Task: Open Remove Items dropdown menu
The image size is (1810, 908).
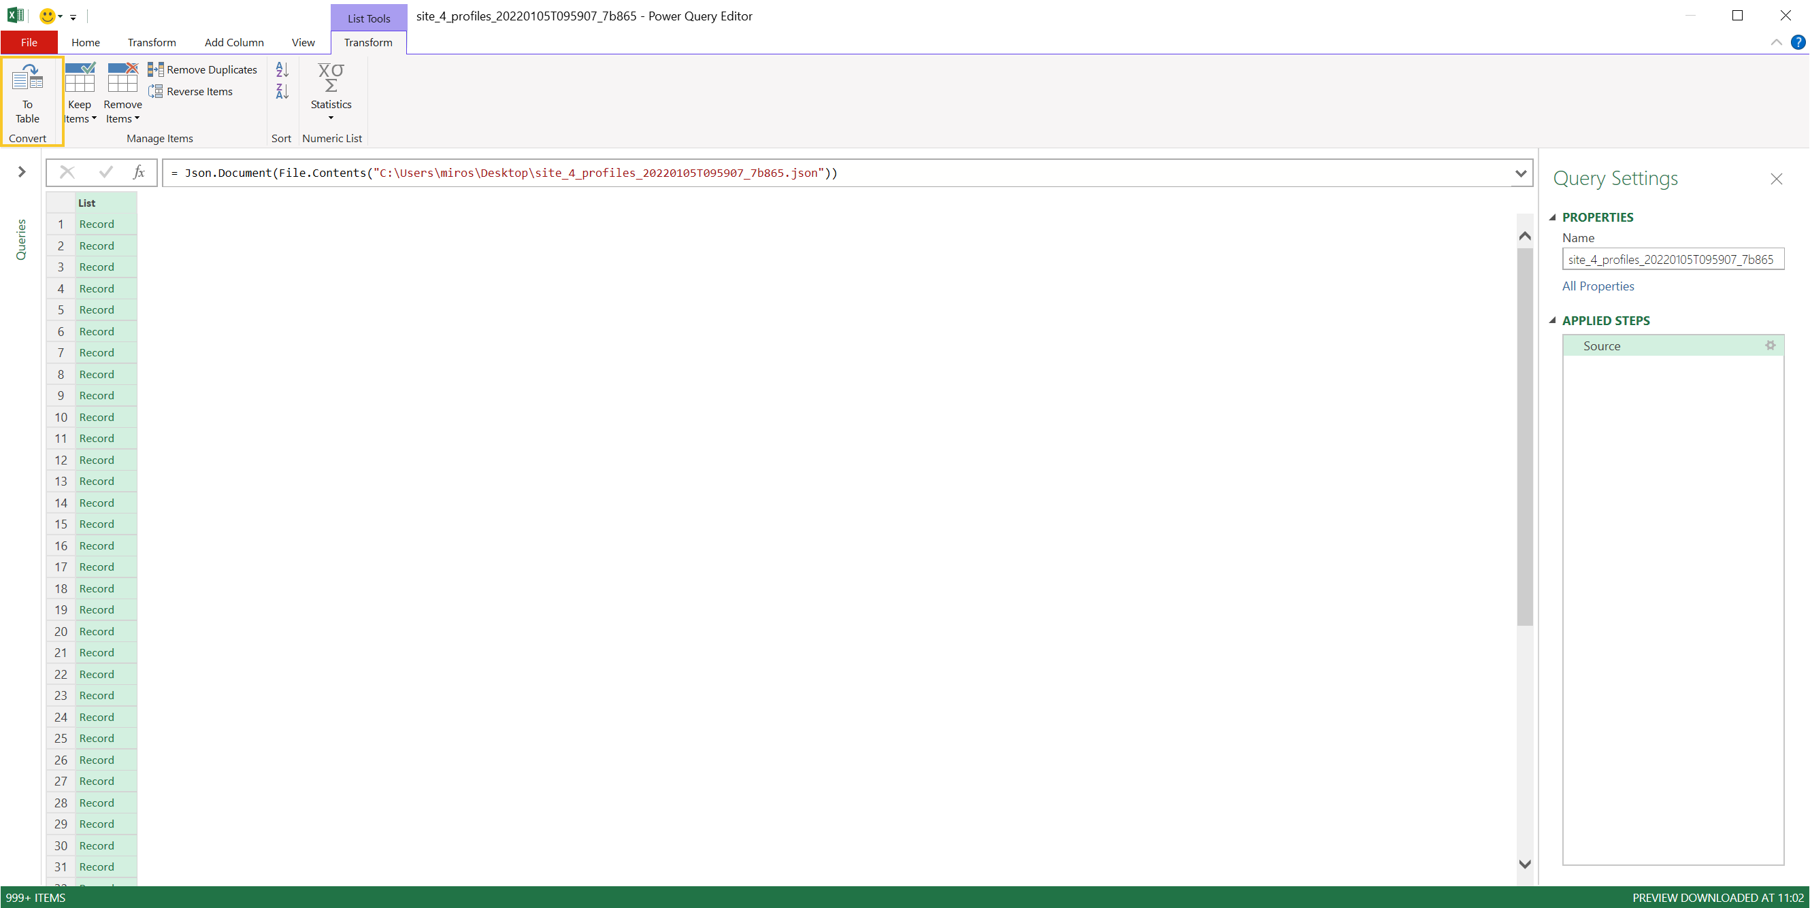Action: pyautogui.click(x=122, y=112)
